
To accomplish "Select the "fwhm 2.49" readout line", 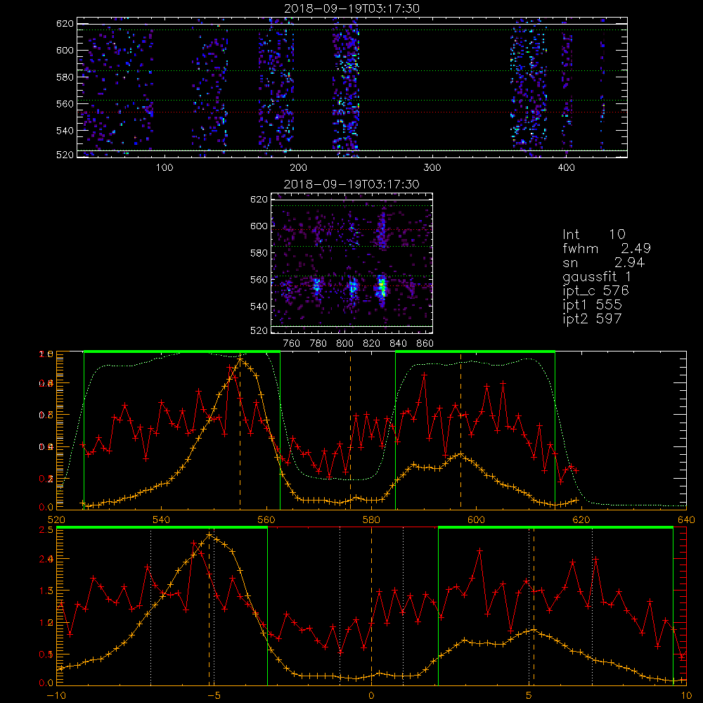I will tap(607, 248).
